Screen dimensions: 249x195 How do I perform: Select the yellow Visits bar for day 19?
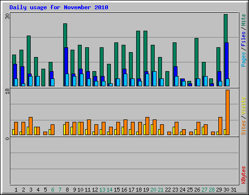(144, 130)
